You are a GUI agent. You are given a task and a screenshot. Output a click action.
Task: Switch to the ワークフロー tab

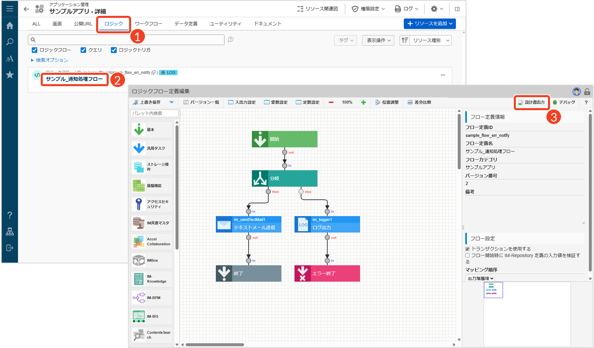click(148, 24)
